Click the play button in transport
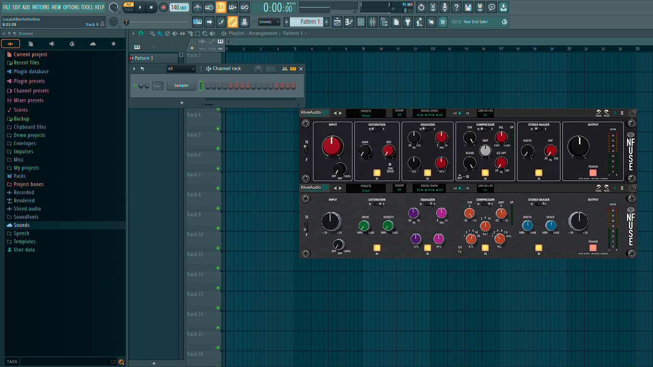Viewport: 653px width, 367px height. pos(140,7)
